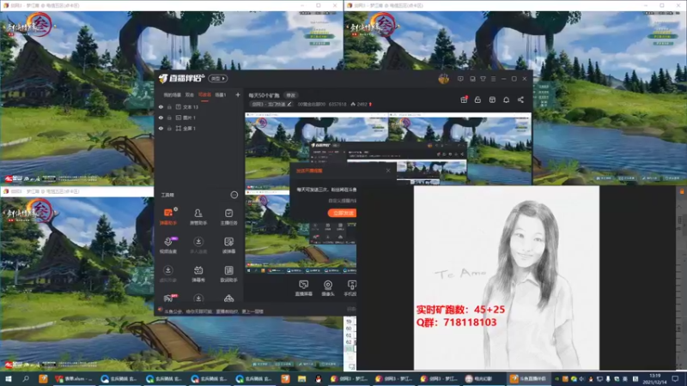Click the stream title starting with 每天50
Viewport: 687px width, 386px height.
pos(264,95)
